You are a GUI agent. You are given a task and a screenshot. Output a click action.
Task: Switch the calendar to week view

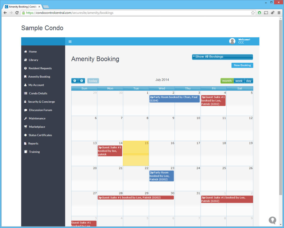coord(239,81)
